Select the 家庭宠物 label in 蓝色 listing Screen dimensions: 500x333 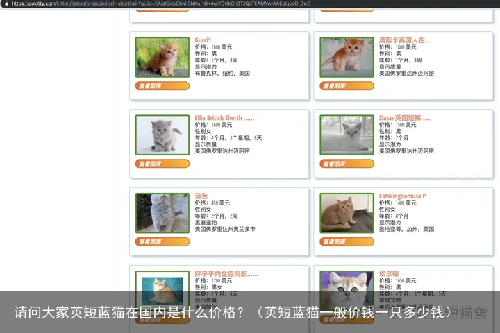pyautogui.click(x=206, y=223)
